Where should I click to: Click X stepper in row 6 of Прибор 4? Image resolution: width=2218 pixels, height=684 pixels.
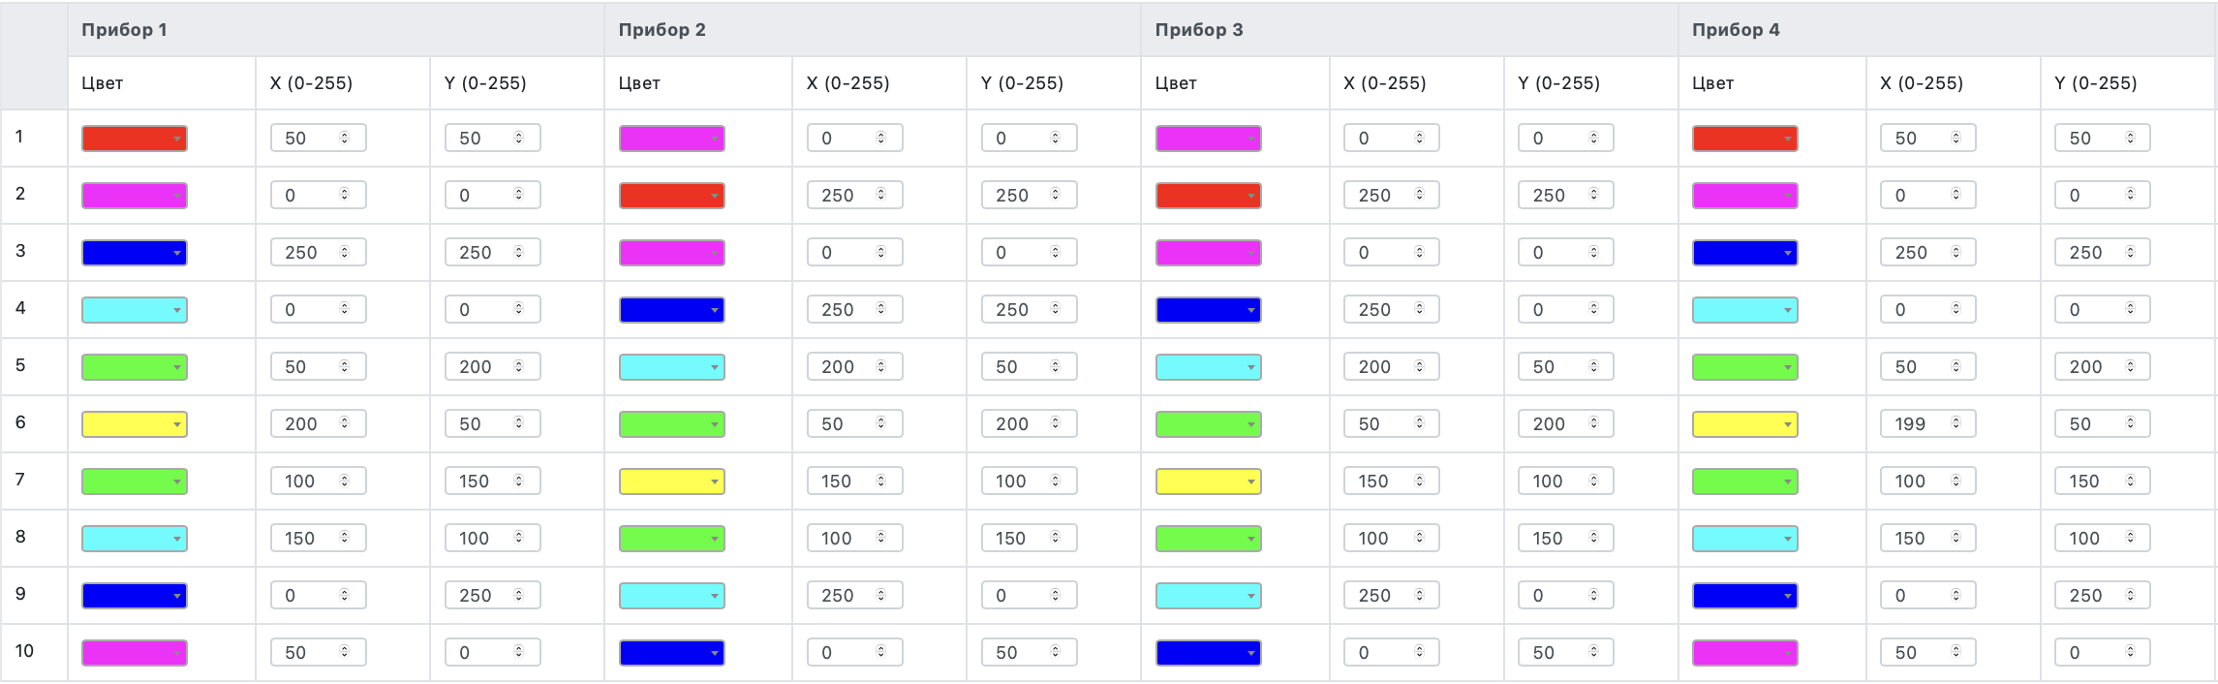pos(1956,423)
